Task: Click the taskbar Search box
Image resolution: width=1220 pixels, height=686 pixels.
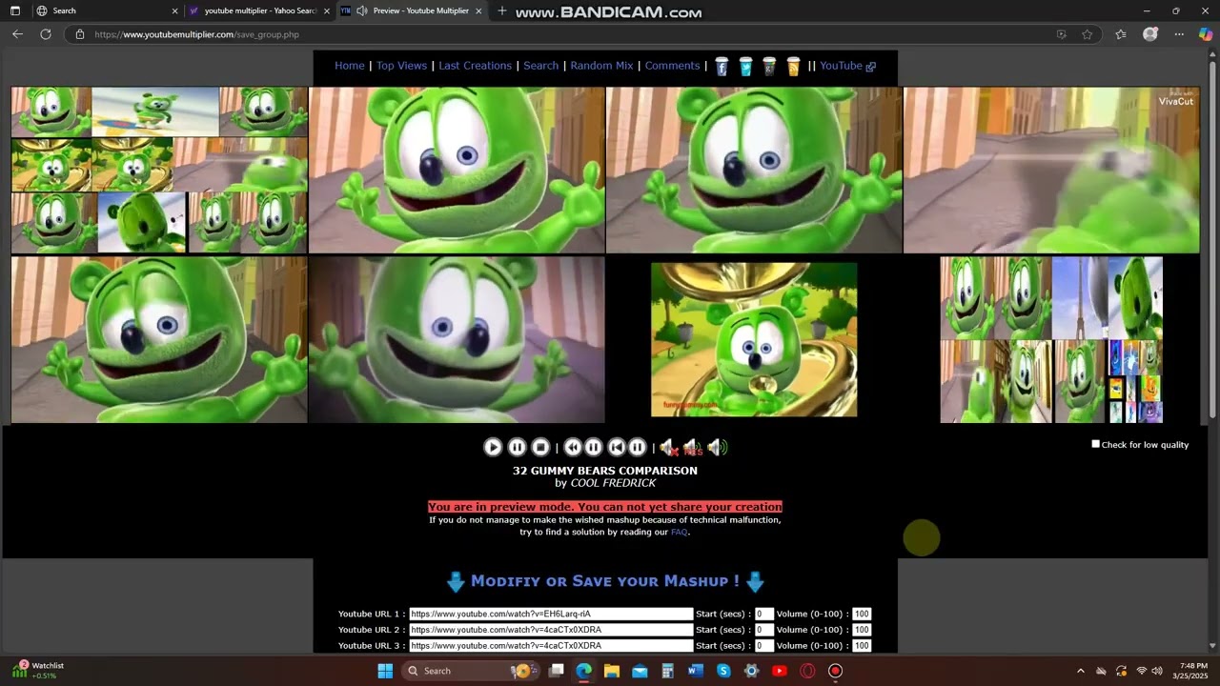Action: [471, 671]
